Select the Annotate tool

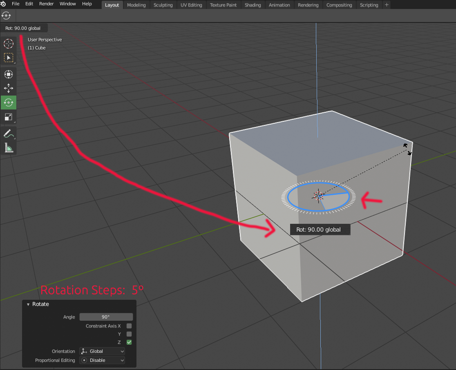coord(9,134)
